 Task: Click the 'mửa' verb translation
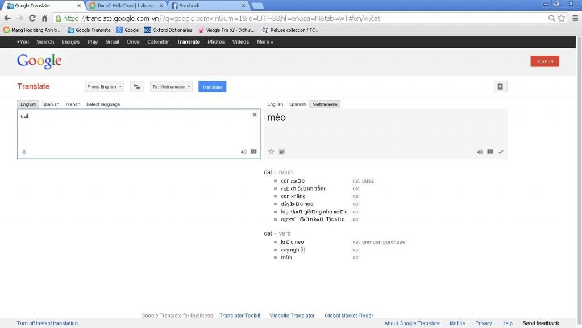pos(286,258)
